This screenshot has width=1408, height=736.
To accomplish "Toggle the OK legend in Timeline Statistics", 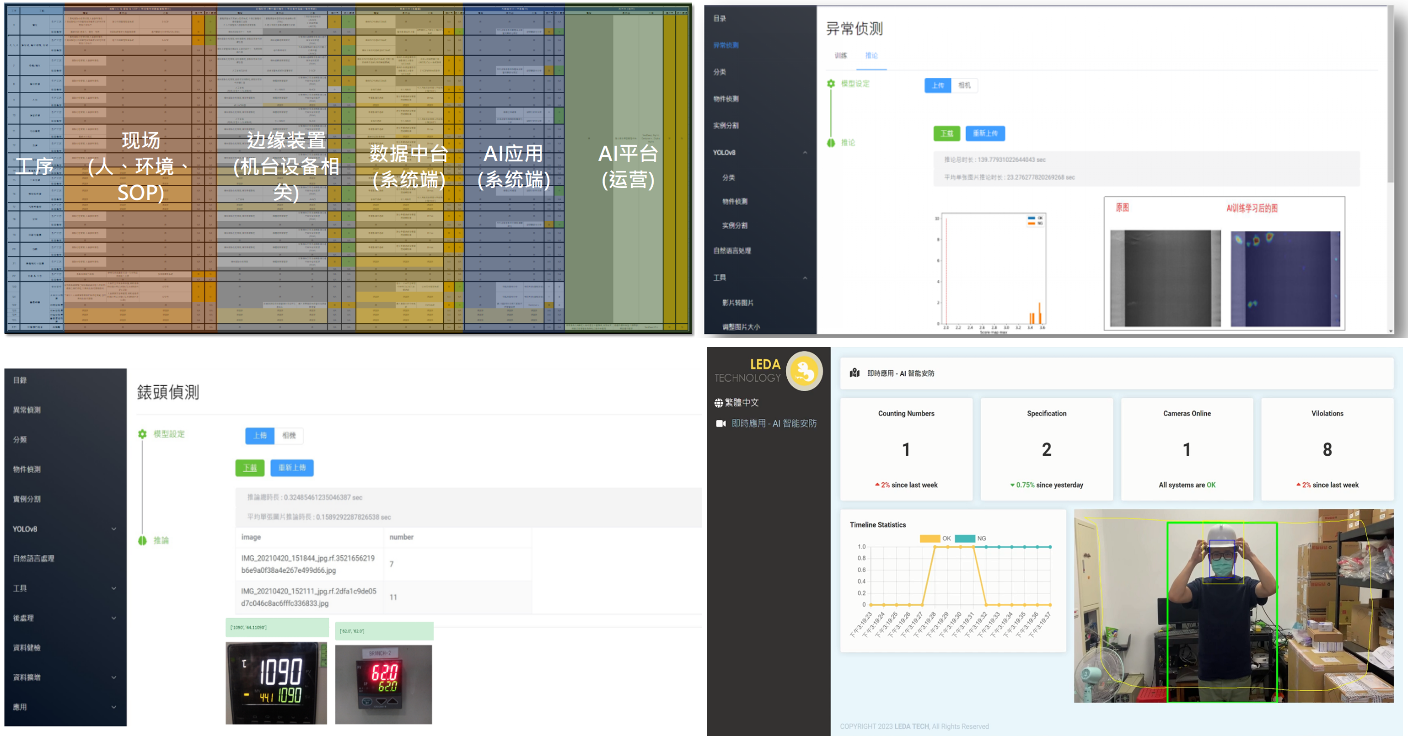I will [x=930, y=538].
